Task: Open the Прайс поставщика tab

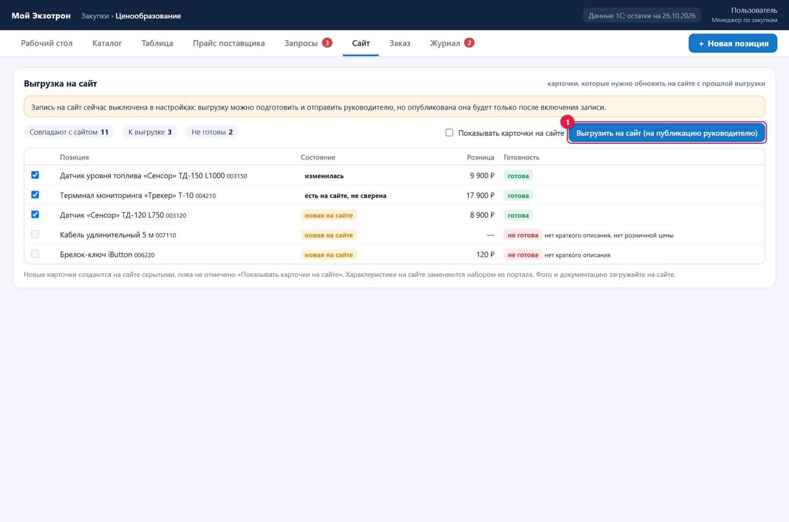Action: pos(229,43)
